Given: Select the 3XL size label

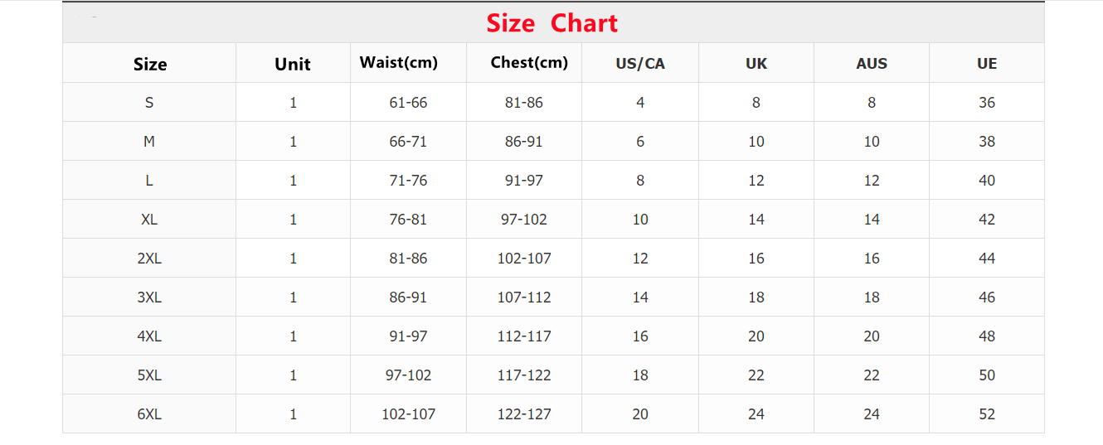Looking at the screenshot, I should [149, 297].
